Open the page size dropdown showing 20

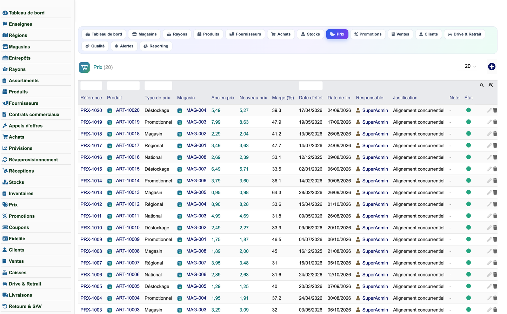tap(467, 66)
